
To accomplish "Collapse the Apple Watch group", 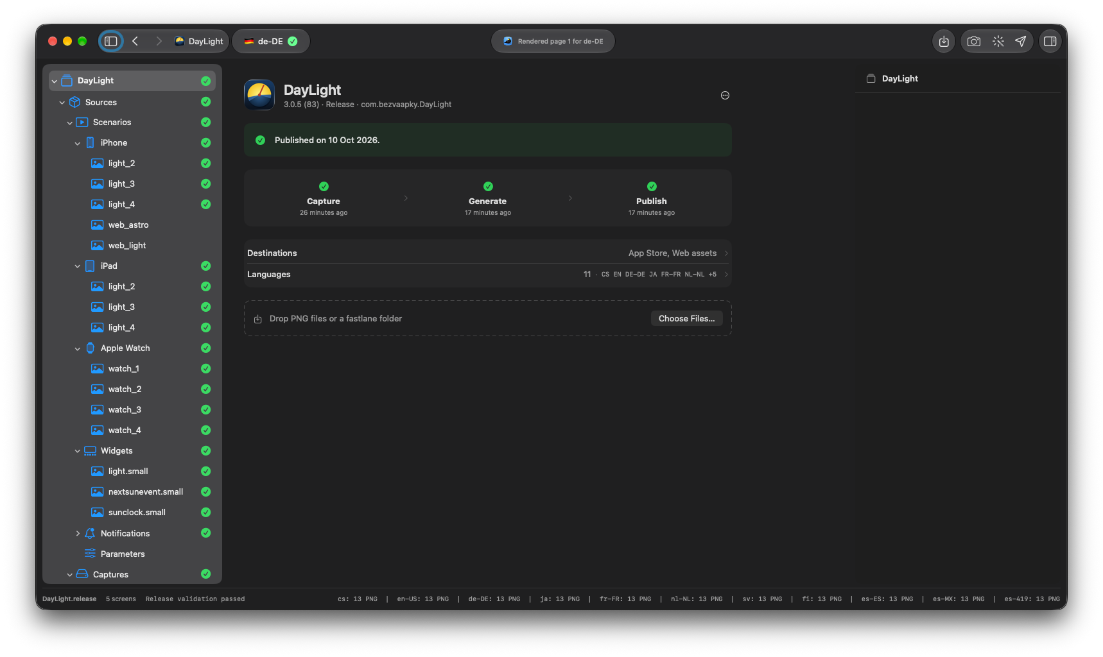I will (x=78, y=348).
